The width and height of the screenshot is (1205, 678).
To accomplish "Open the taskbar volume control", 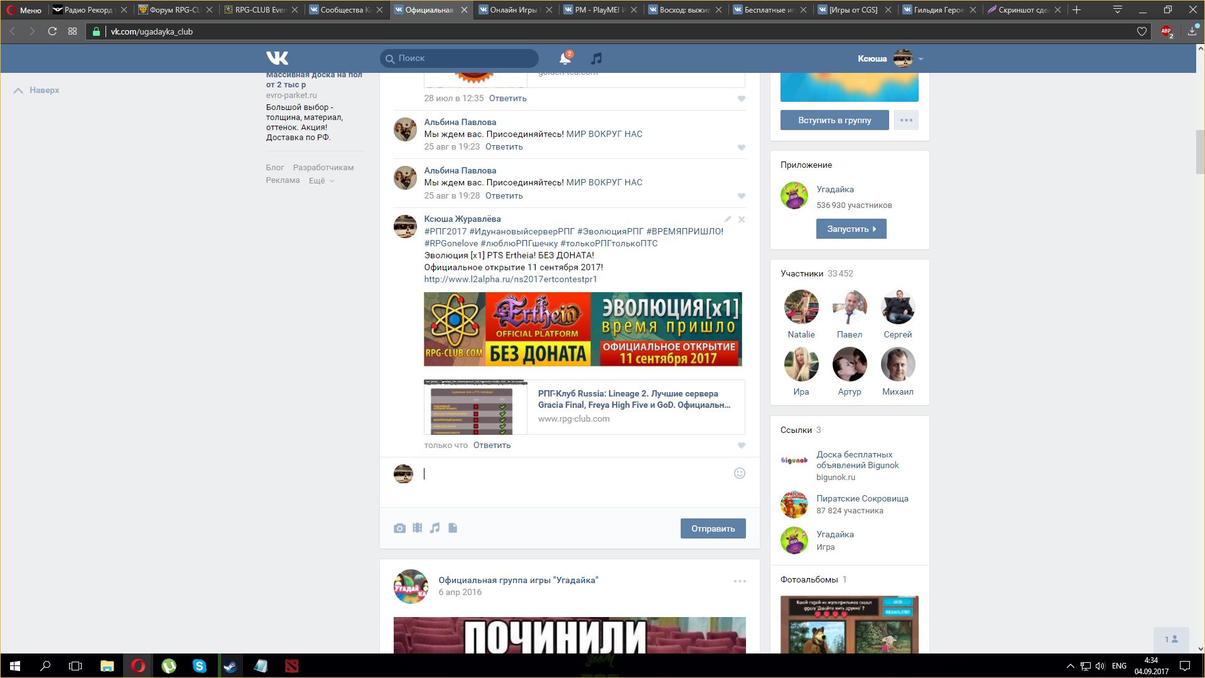I will click(1100, 666).
